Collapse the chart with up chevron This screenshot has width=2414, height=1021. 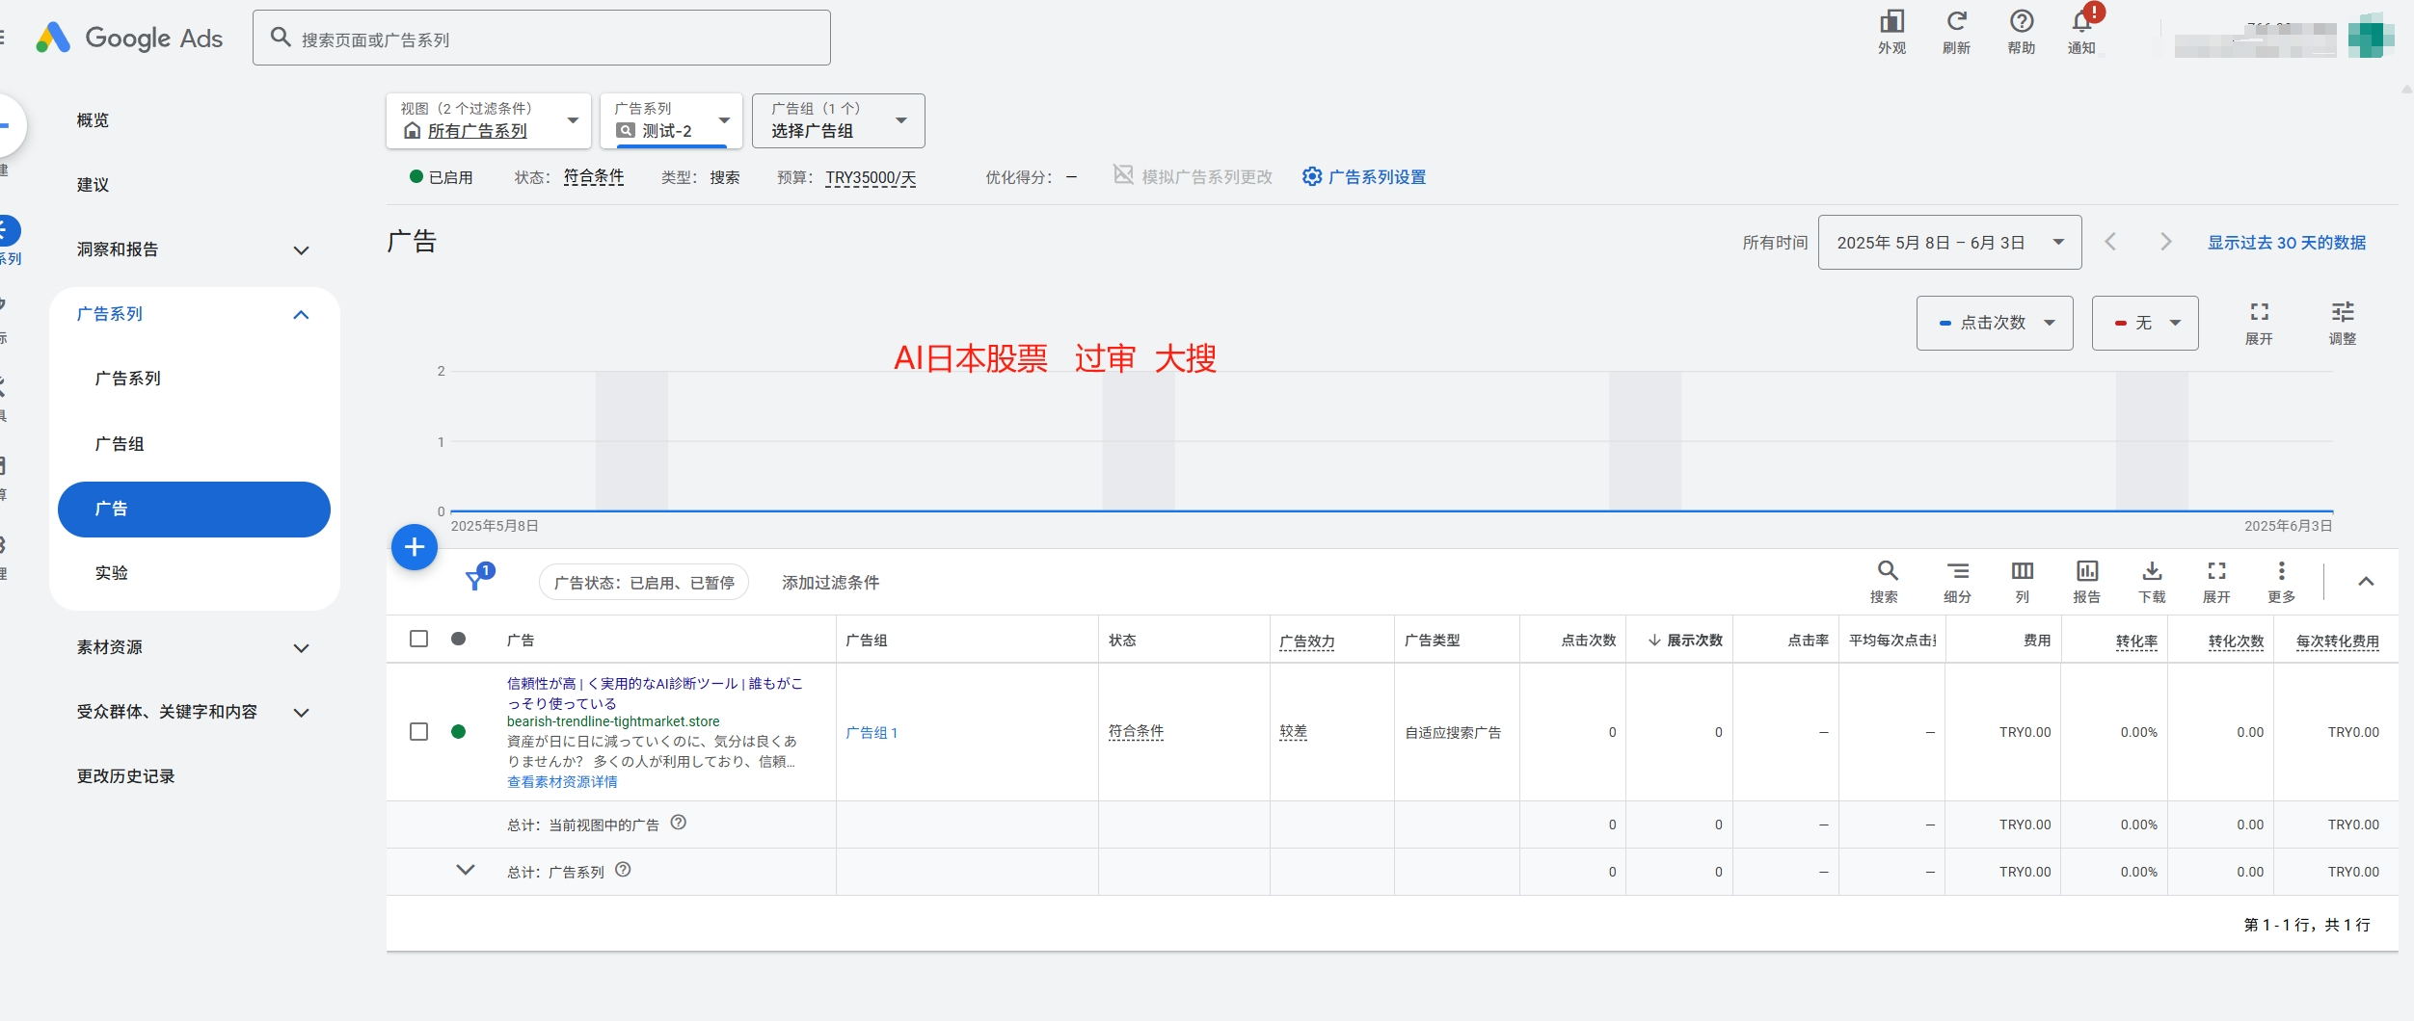[2366, 581]
